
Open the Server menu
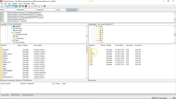click(20, 4)
